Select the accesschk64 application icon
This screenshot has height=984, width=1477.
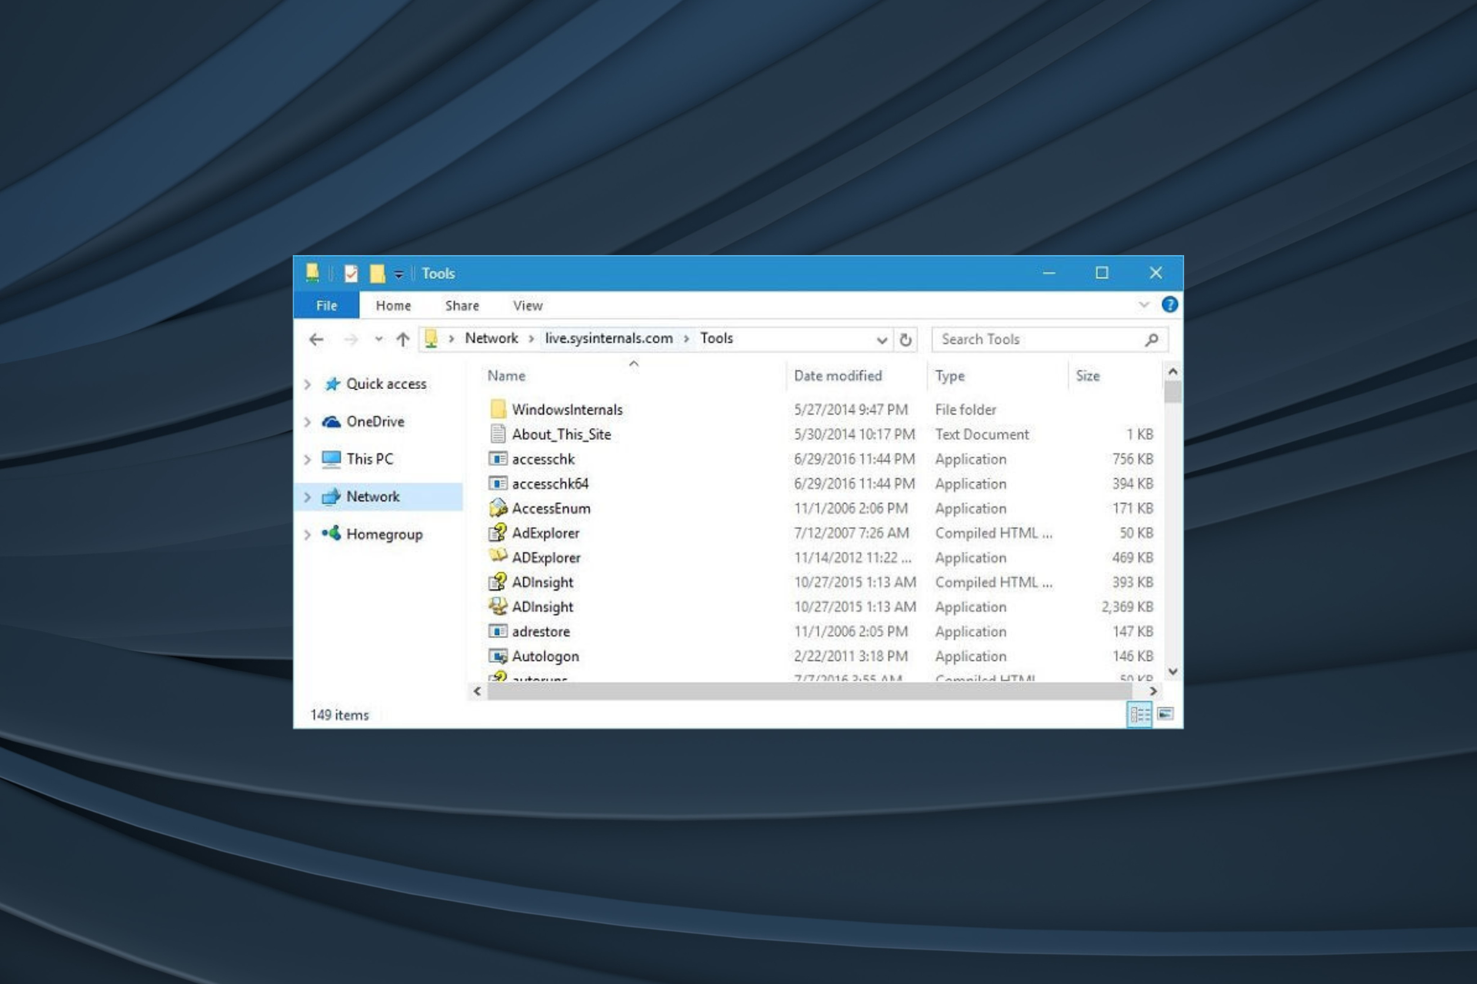(x=498, y=484)
